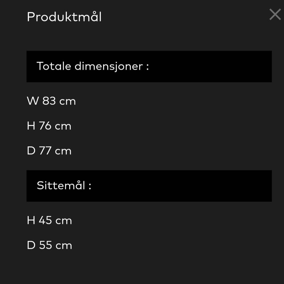The image size is (284, 284).
Task: Click the seat height H 45 cm
Action: coord(49,220)
